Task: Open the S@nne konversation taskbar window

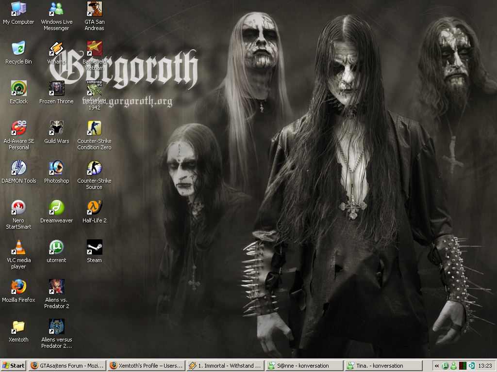Action: 304,366
